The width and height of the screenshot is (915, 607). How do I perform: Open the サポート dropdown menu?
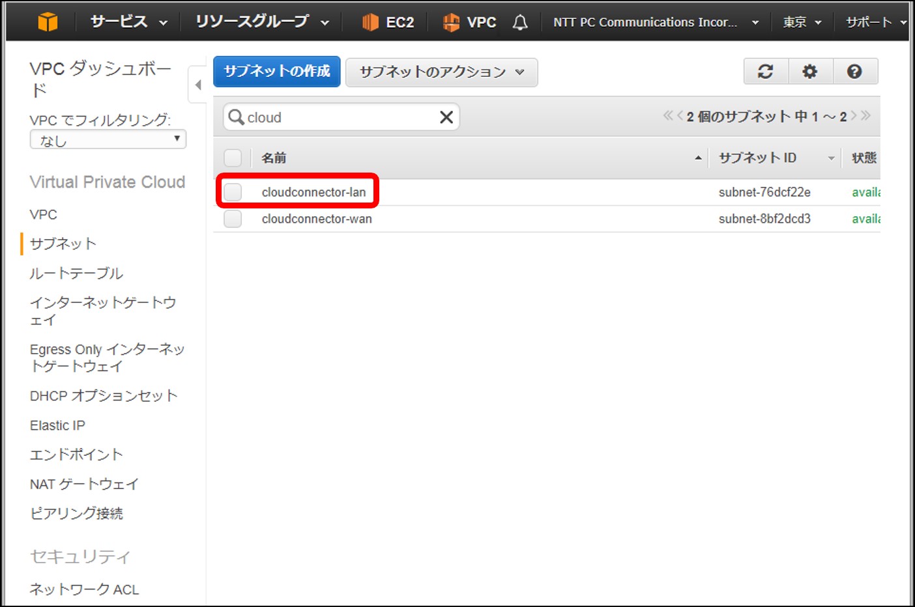(x=876, y=22)
